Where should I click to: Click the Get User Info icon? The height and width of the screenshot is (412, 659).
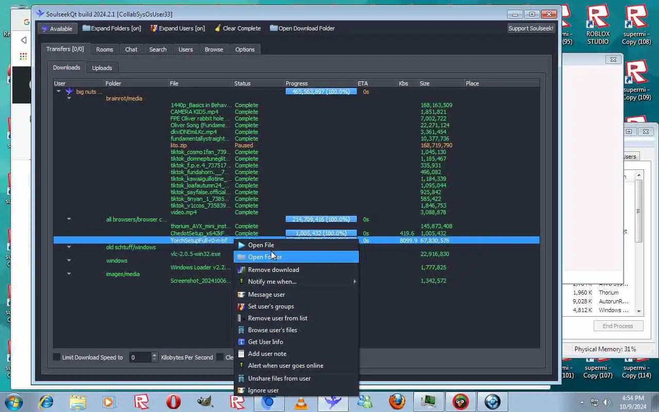[241, 342]
